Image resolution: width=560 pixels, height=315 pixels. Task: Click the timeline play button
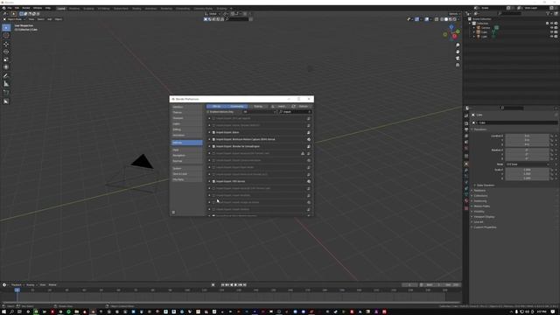click(235, 285)
